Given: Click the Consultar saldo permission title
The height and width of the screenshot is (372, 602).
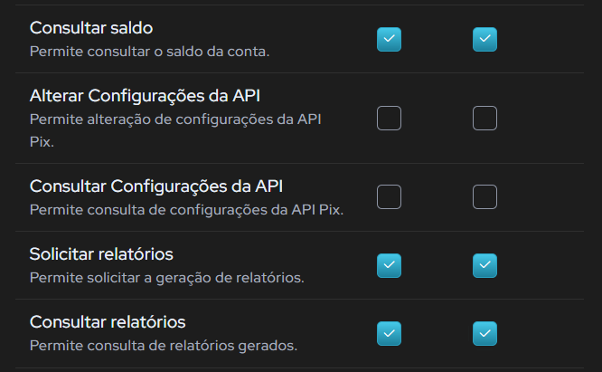Looking at the screenshot, I should coord(91,28).
